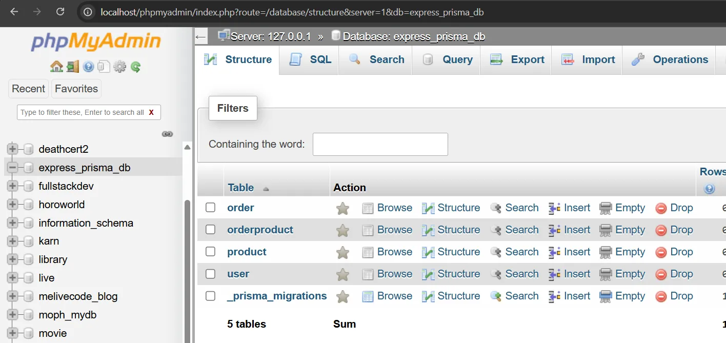Viewport: 726px width, 343px height.
Task: Click the log out door icon
Action: point(72,67)
